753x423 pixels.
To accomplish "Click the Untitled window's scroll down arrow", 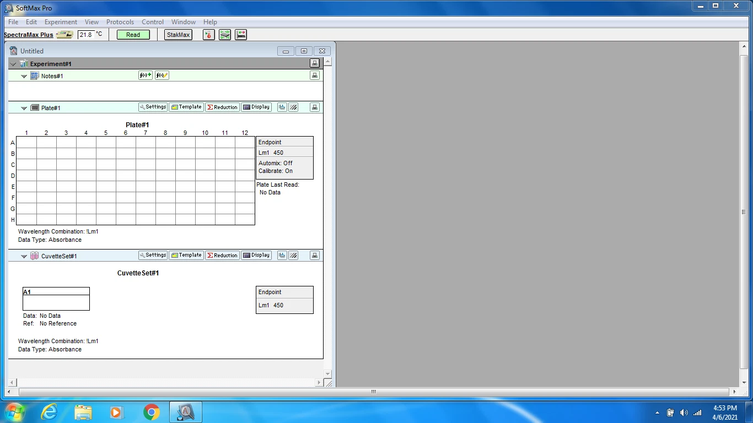I will tap(328, 373).
